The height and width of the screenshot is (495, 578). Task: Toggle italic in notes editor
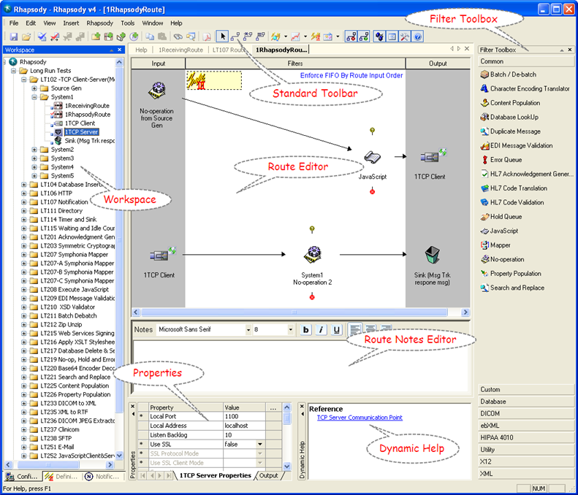(x=321, y=329)
